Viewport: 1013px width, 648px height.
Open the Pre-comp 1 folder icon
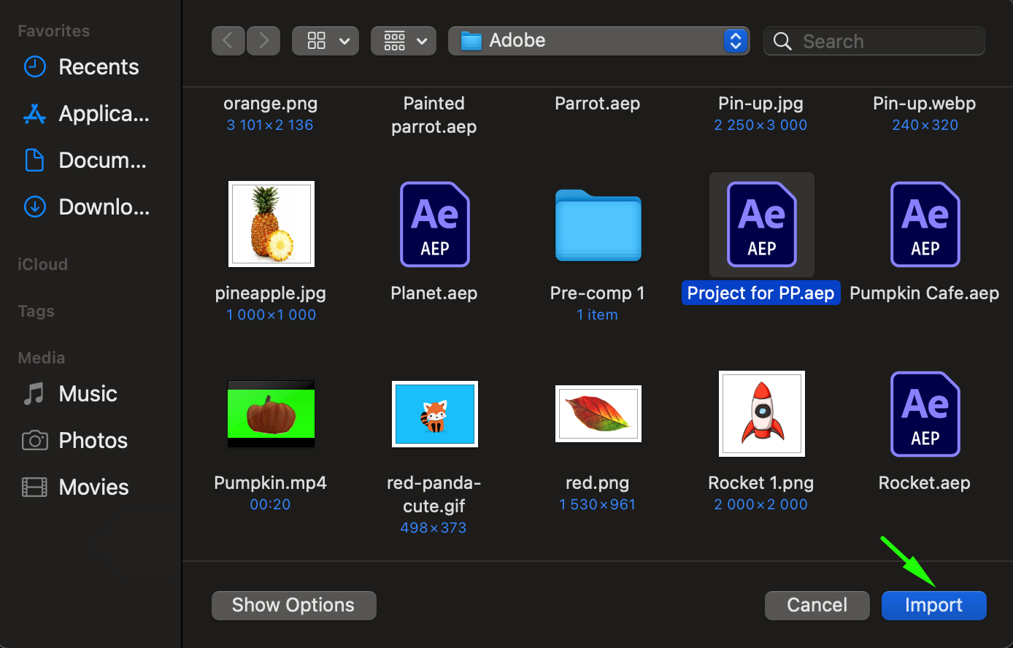pyautogui.click(x=598, y=225)
